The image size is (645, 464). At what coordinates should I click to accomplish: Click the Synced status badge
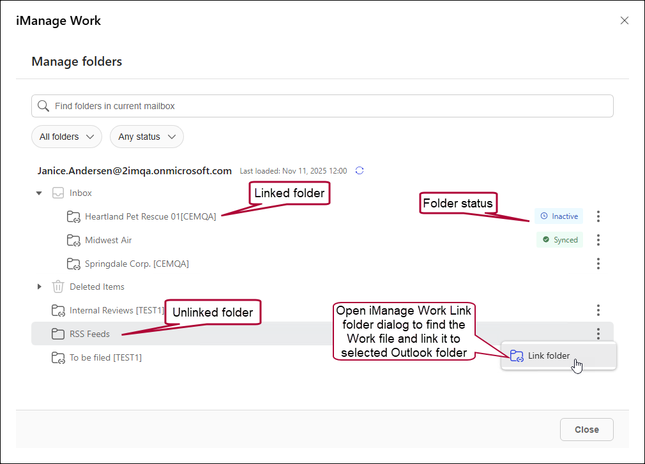click(x=559, y=240)
